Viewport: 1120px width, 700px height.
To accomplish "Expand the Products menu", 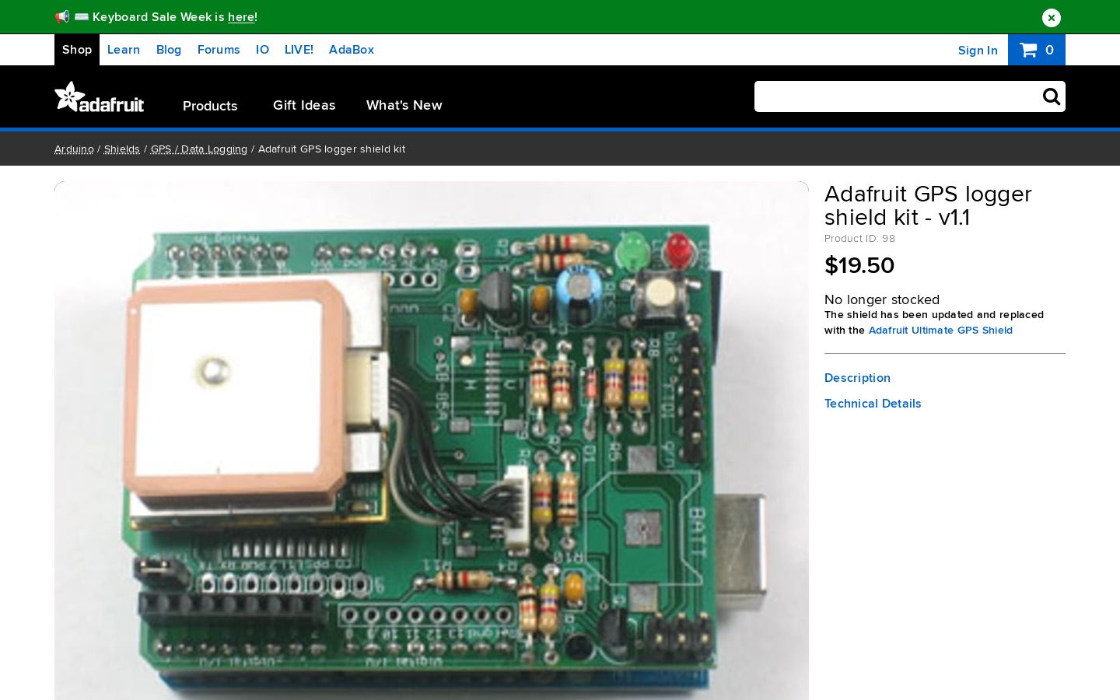I will pyautogui.click(x=210, y=106).
